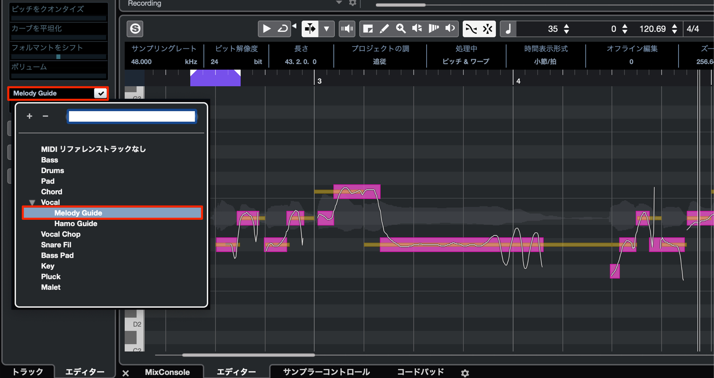Click the ボリューム slider
The width and height of the screenshot is (714, 378).
[x=59, y=76]
